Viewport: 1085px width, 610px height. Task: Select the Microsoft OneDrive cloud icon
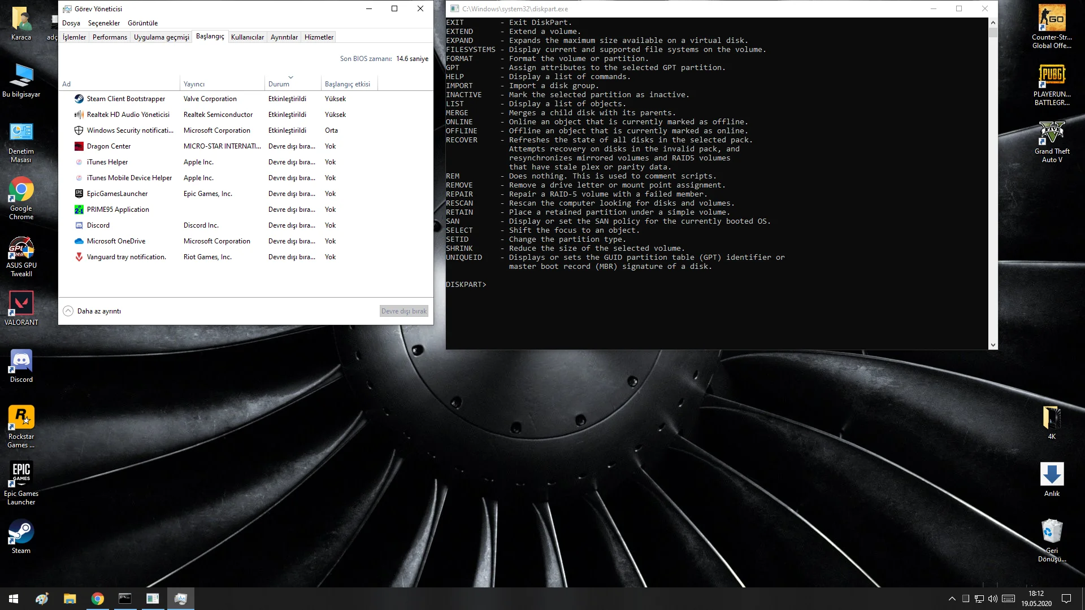(79, 241)
